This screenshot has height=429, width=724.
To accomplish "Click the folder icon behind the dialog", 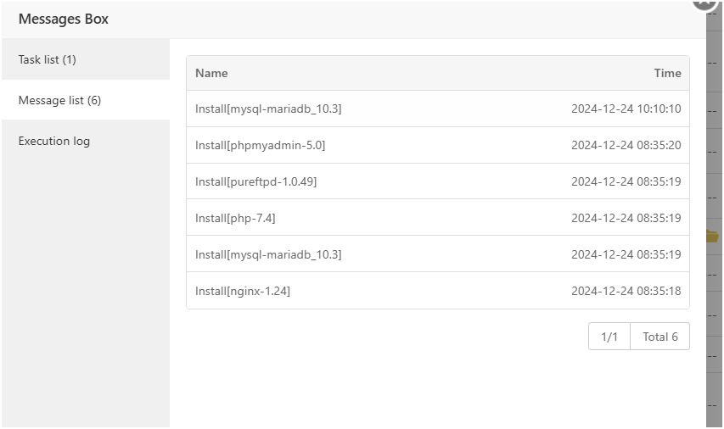I will coord(712,237).
